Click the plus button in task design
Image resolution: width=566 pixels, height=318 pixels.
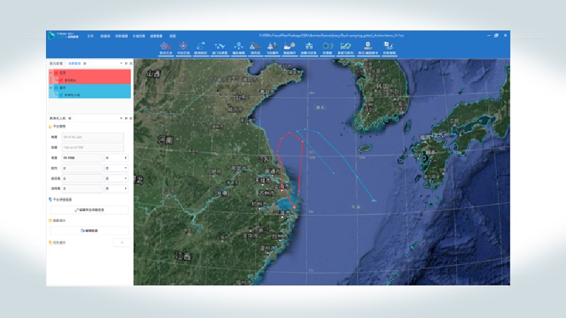click(121, 242)
